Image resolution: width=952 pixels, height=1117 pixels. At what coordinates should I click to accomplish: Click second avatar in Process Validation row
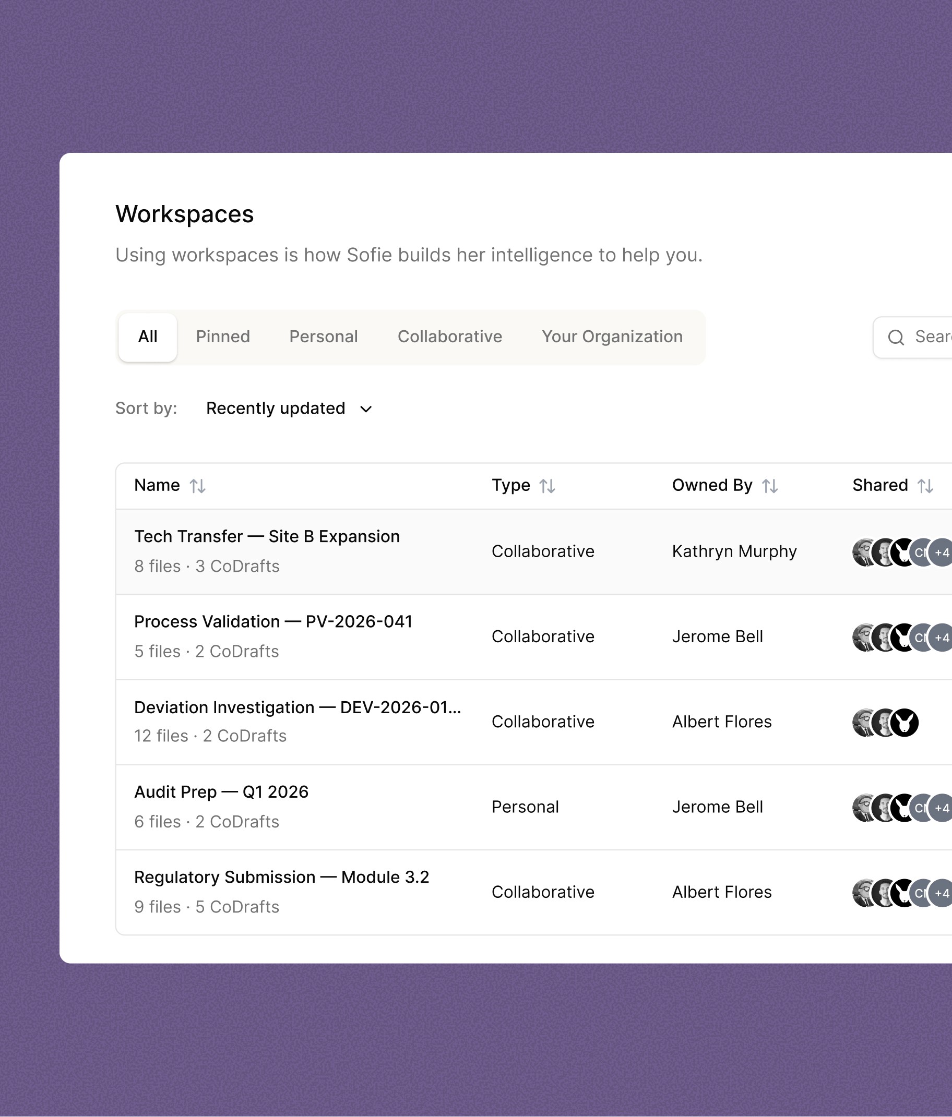tap(883, 638)
